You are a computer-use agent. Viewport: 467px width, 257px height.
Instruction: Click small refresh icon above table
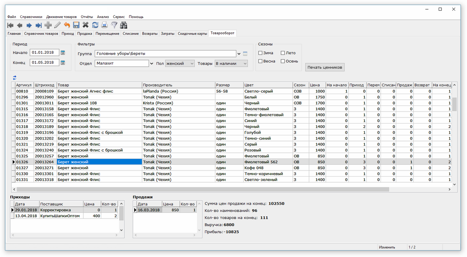15,78
